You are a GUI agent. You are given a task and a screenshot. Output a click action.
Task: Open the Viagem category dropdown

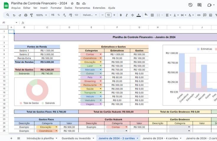101,104
